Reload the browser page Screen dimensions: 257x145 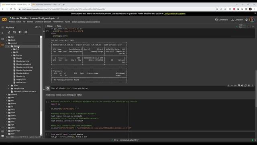point(11,9)
